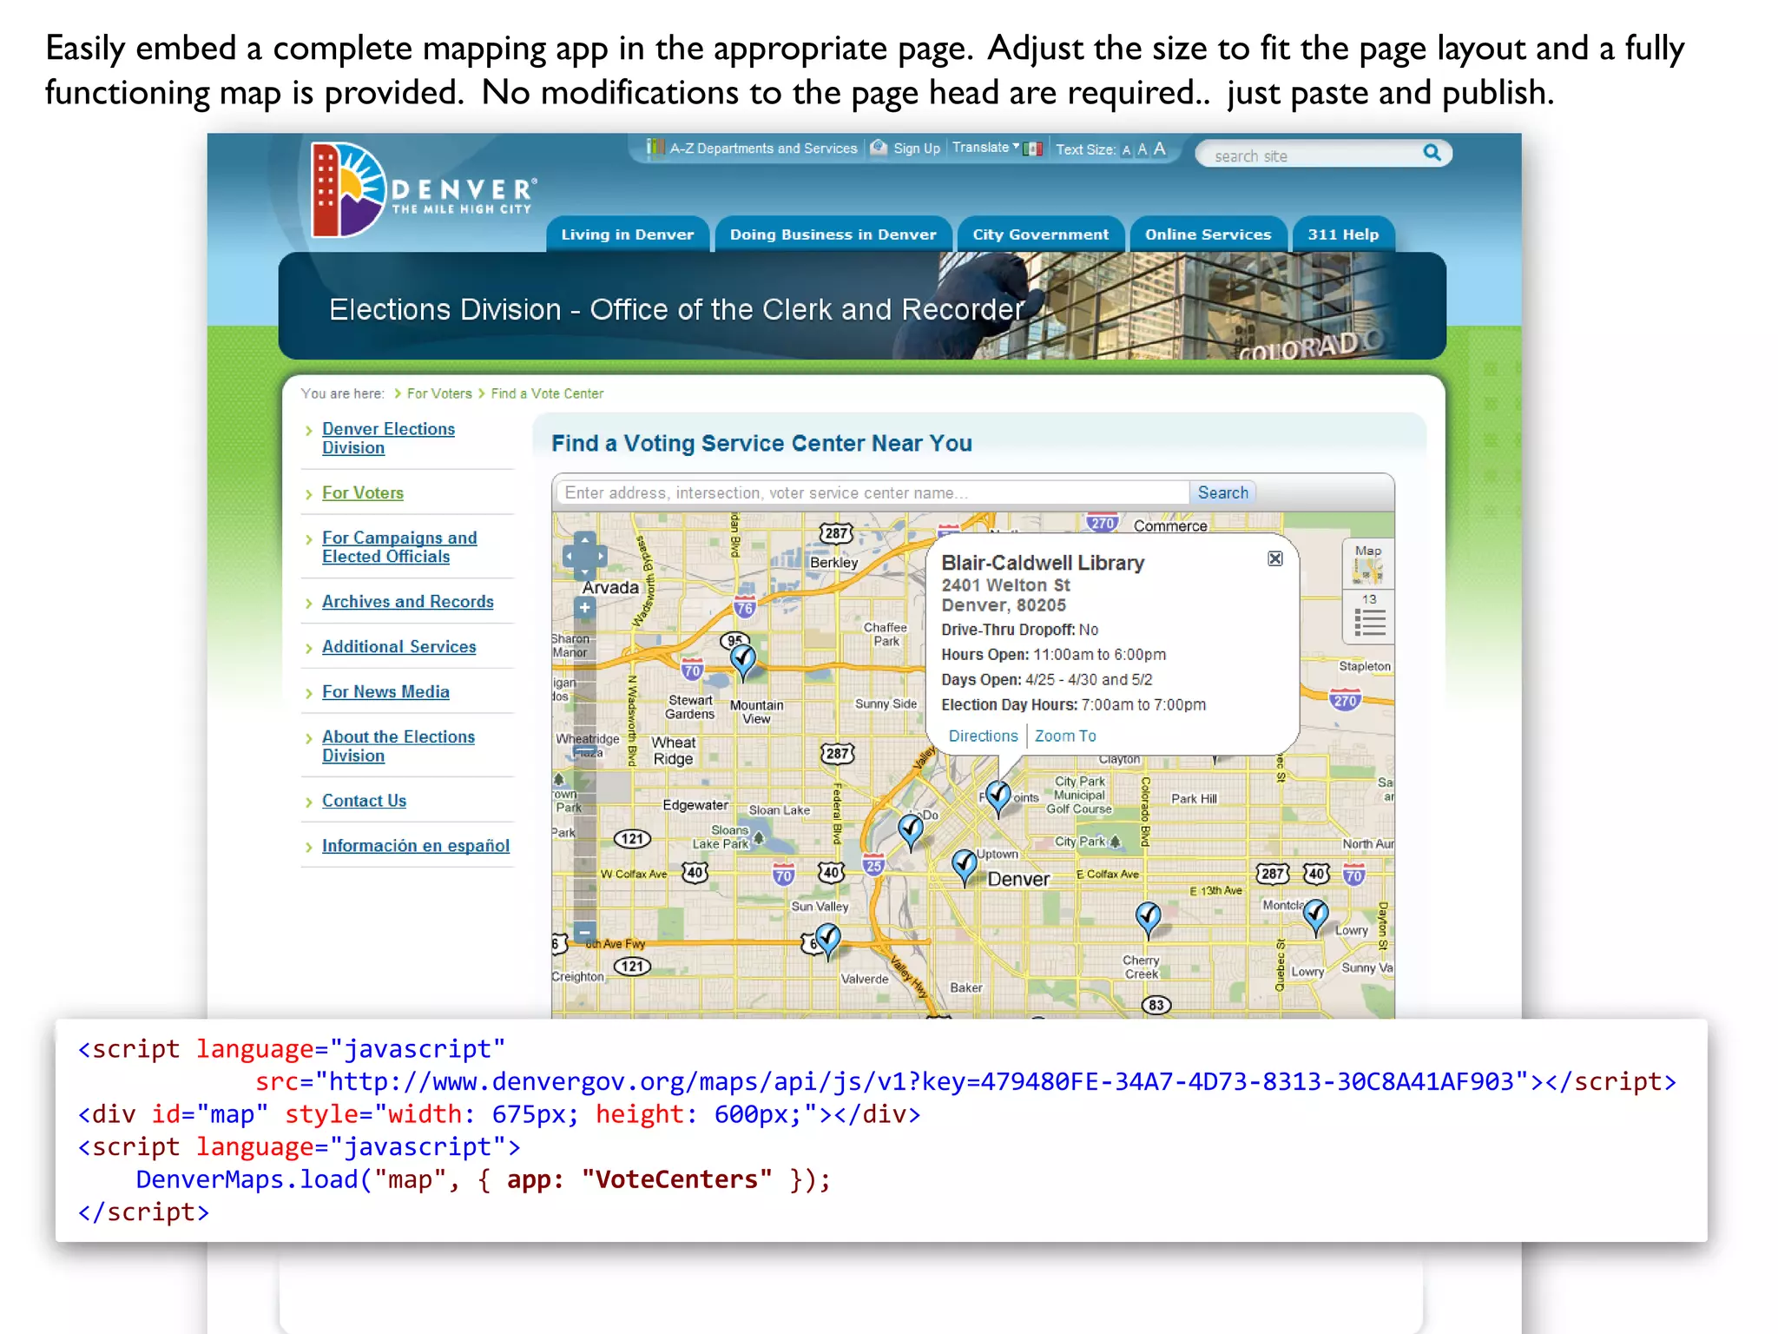Screen dimensions: 1778x1334
Task: Open the 311 Help tab
Action: coord(1343,234)
